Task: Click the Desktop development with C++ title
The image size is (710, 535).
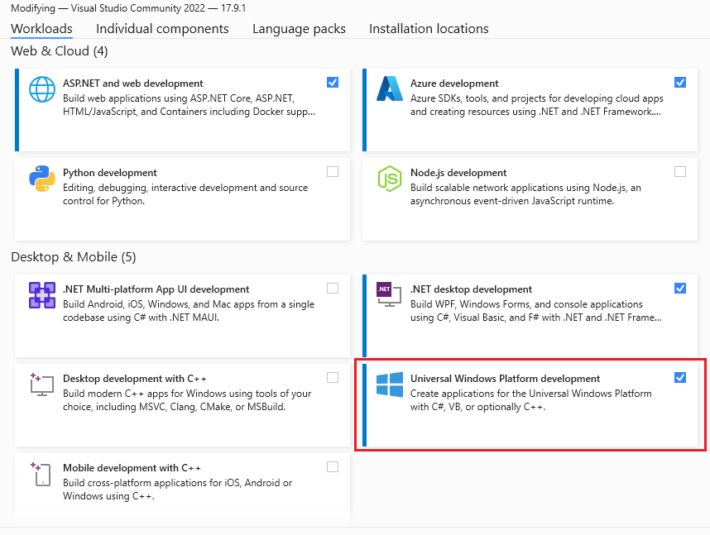Action: click(x=135, y=379)
